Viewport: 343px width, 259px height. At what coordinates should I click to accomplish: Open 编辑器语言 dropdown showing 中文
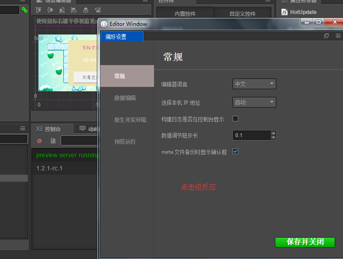click(x=254, y=84)
